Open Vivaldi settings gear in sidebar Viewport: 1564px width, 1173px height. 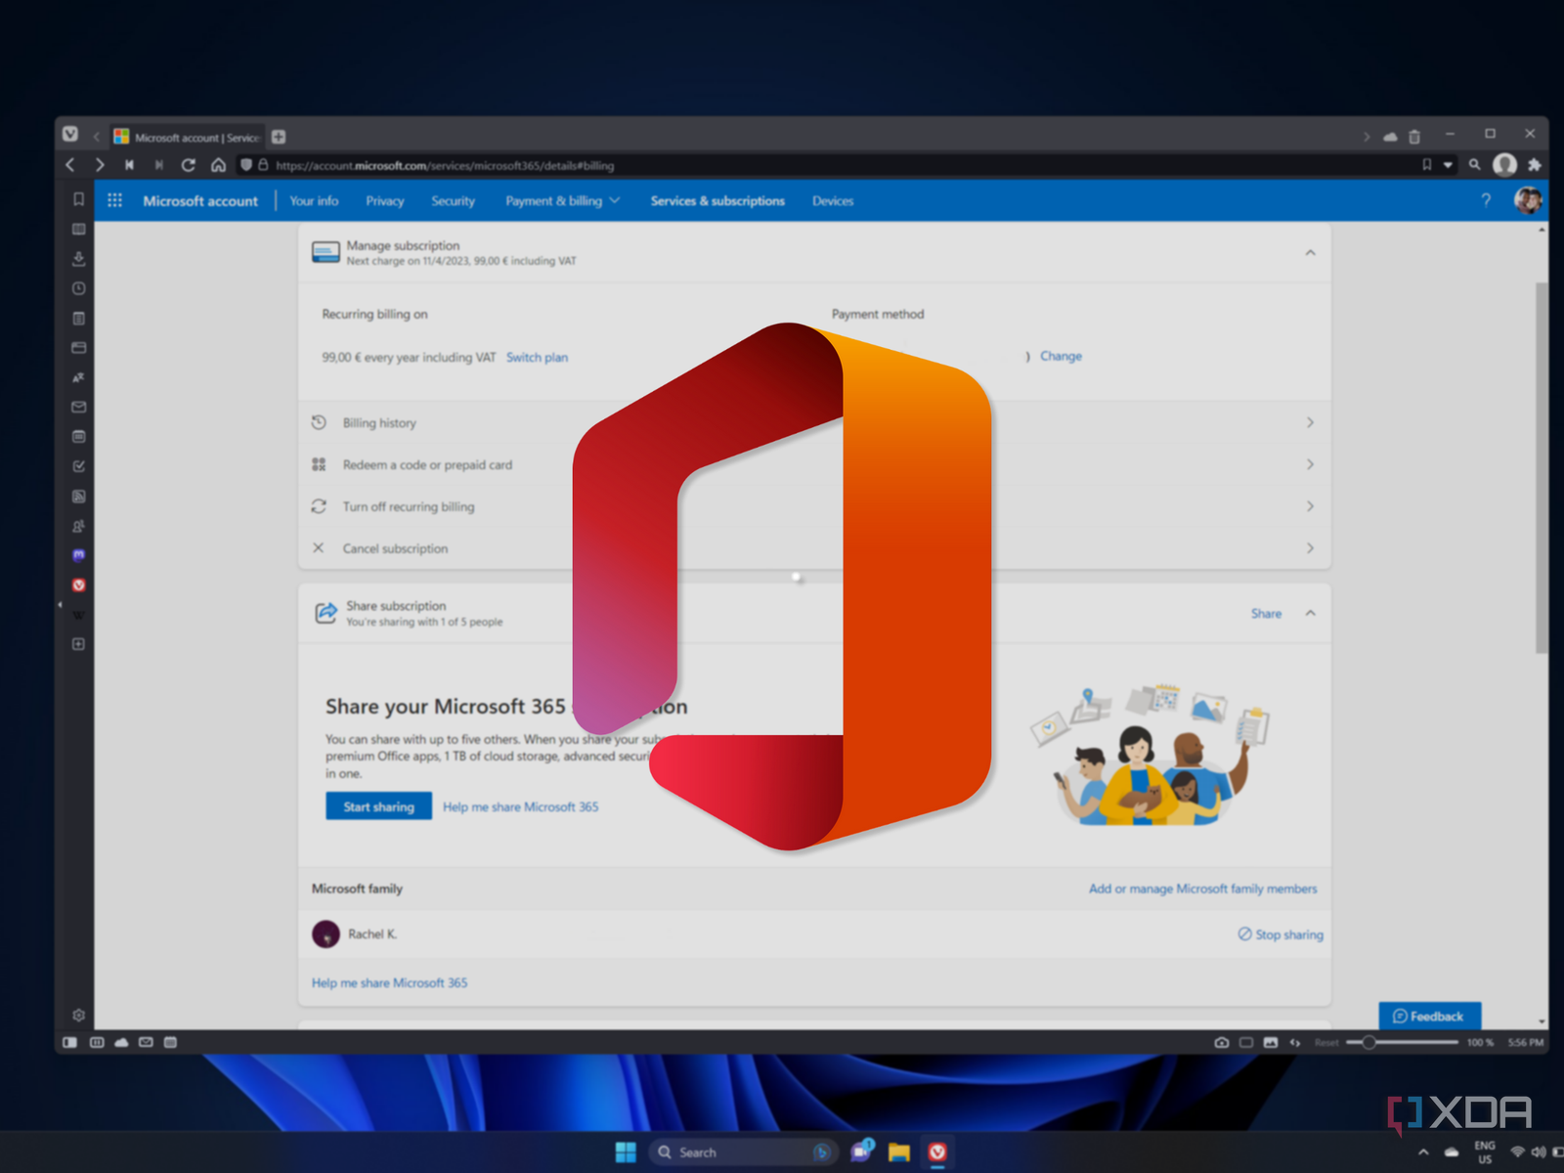[79, 1016]
